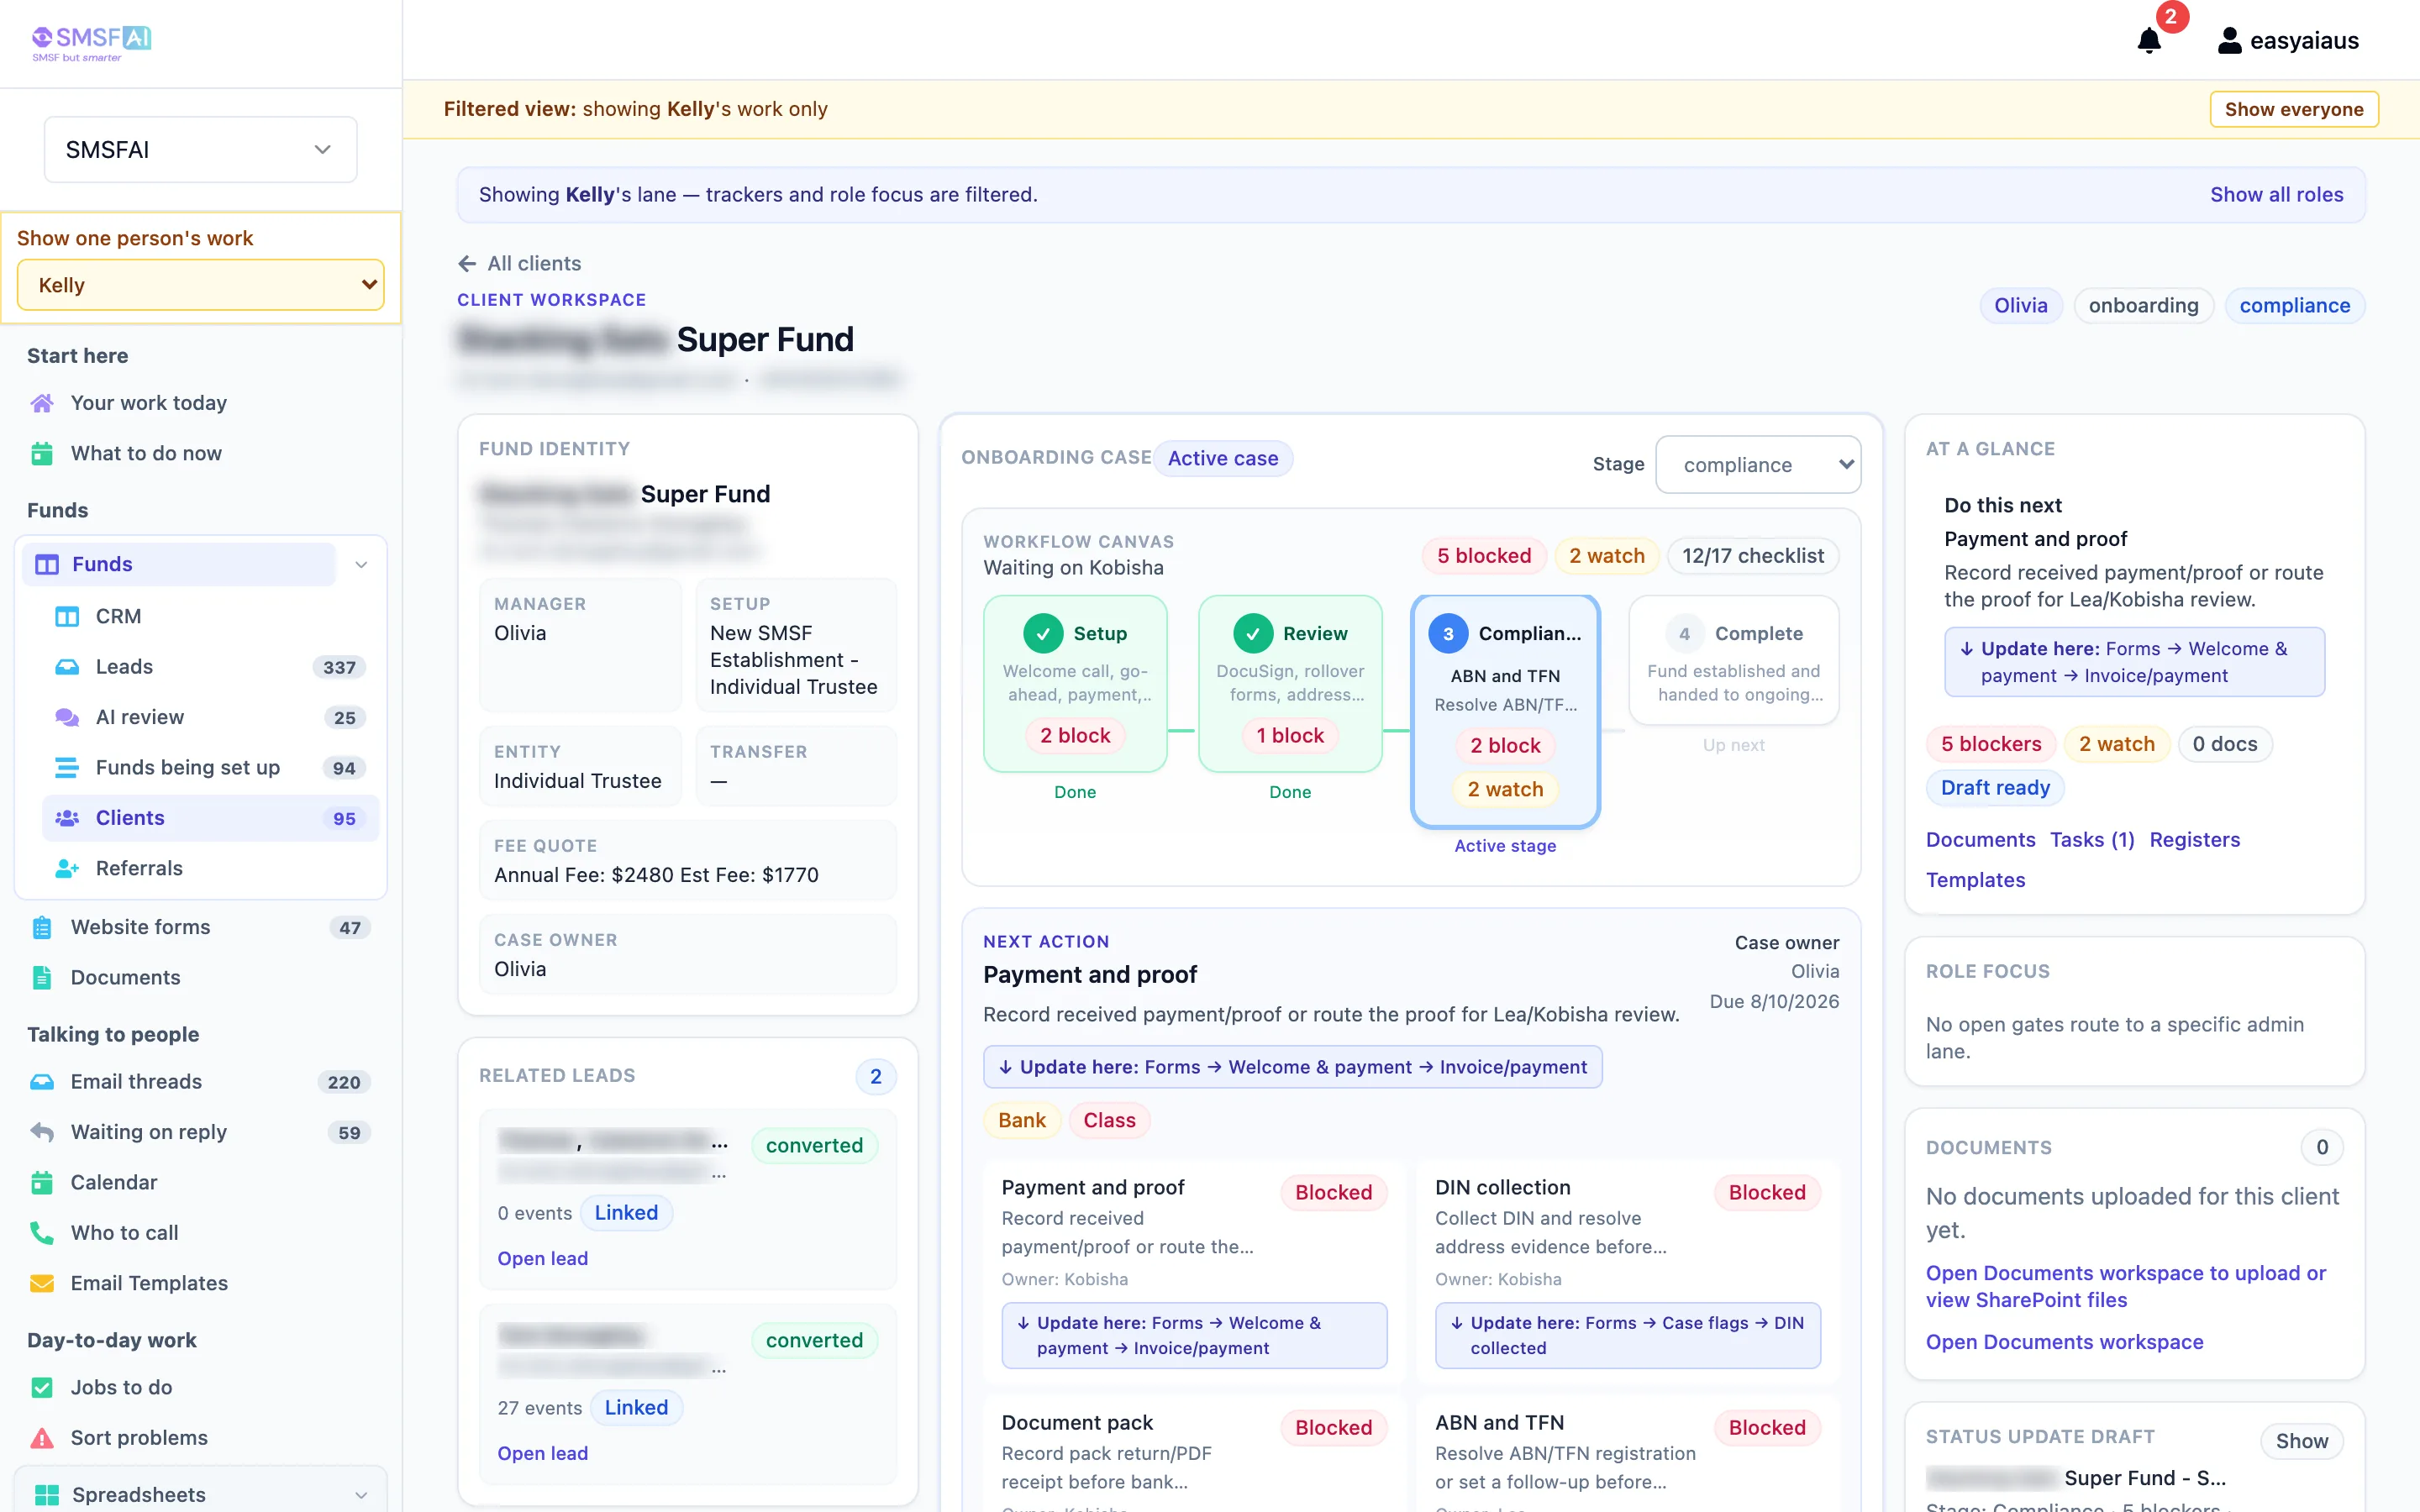The width and height of the screenshot is (2420, 1512).
Task: Open Registers link in At a Glance
Action: 2194,840
